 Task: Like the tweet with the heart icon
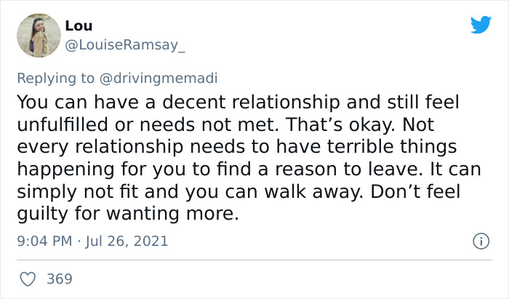coord(28,279)
